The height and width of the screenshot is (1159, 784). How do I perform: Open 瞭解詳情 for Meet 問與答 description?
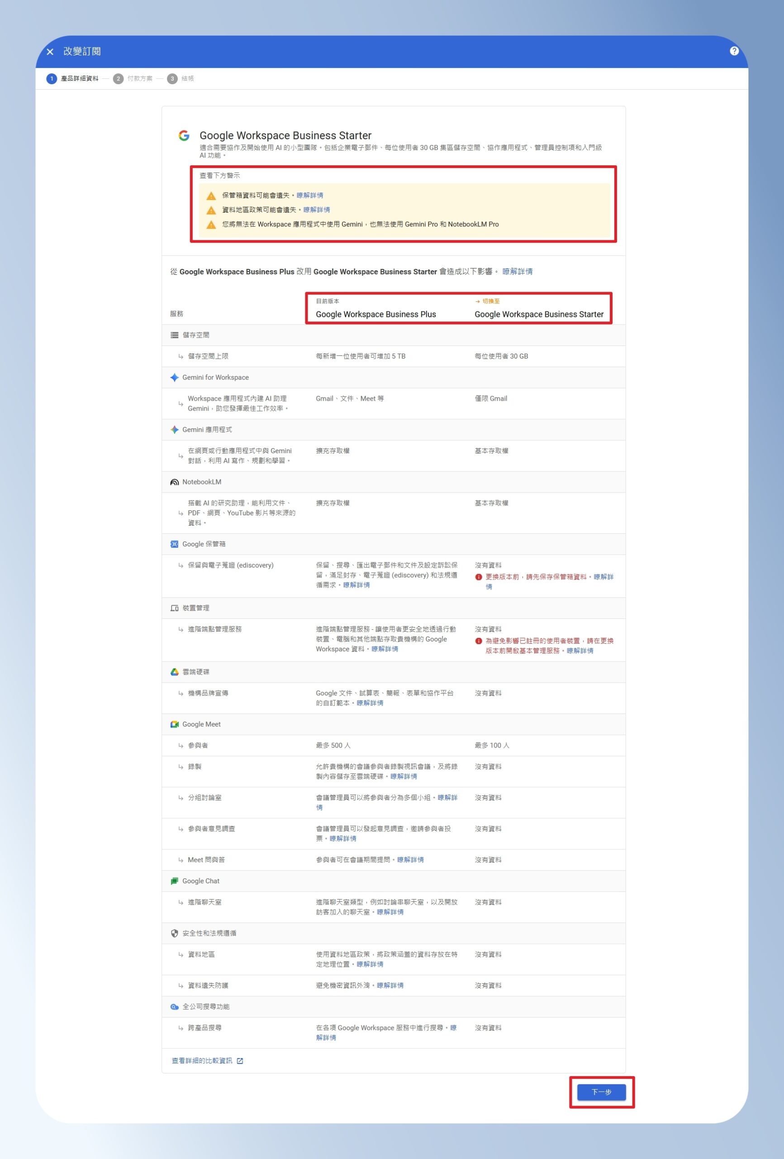coord(410,860)
